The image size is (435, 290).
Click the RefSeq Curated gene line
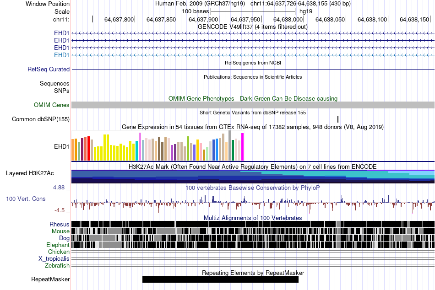253,70
